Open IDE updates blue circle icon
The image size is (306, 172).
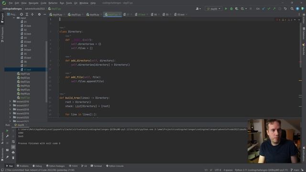pos(297,9)
